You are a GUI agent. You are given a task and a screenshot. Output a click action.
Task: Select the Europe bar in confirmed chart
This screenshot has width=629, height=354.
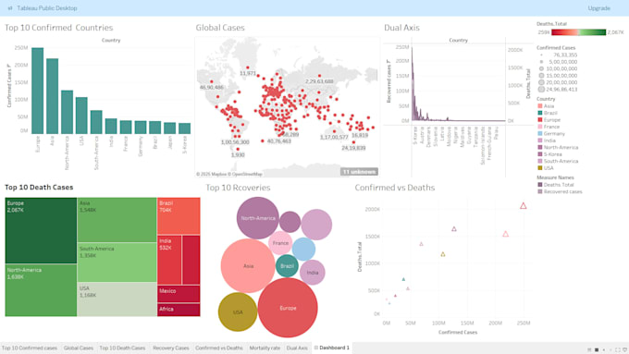(x=38, y=91)
